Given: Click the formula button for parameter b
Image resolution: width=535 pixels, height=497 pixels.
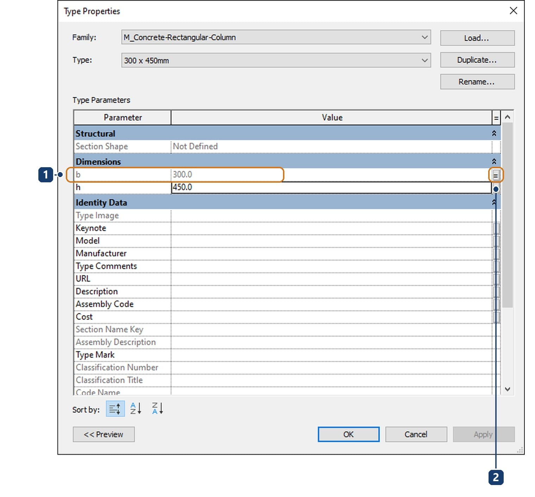Looking at the screenshot, I should pos(496,175).
